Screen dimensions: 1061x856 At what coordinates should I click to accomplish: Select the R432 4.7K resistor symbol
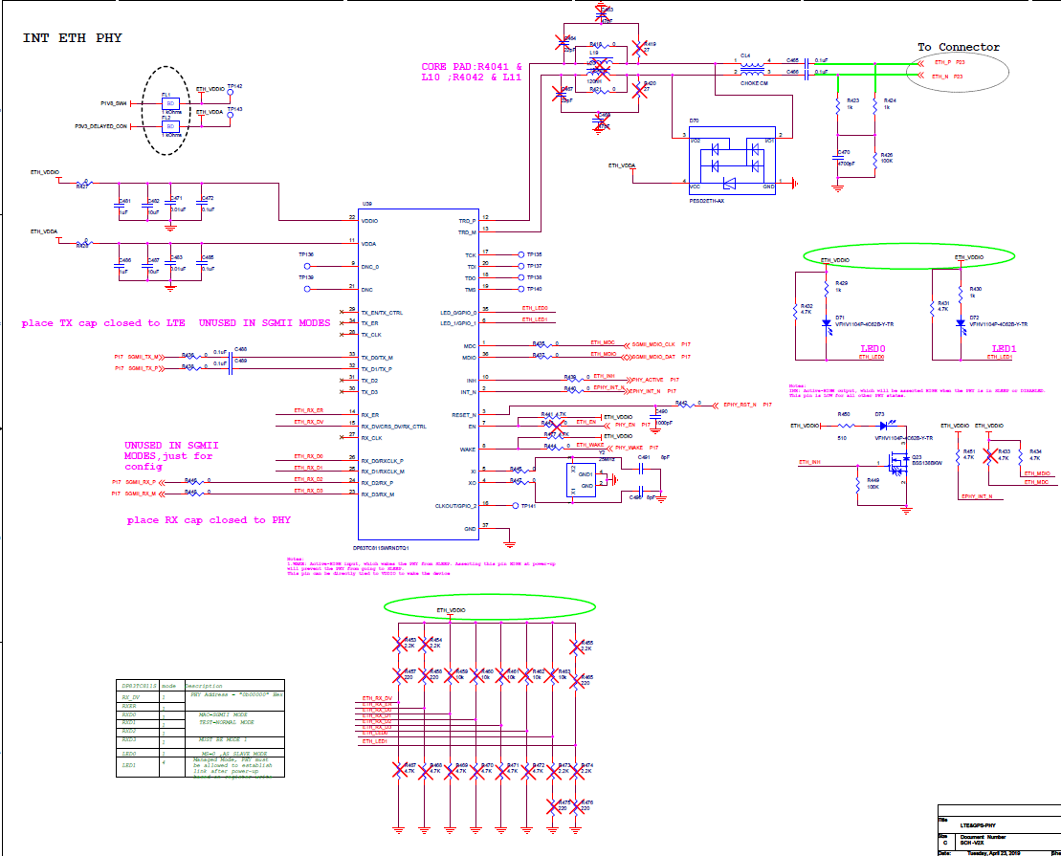pyautogui.click(x=795, y=311)
